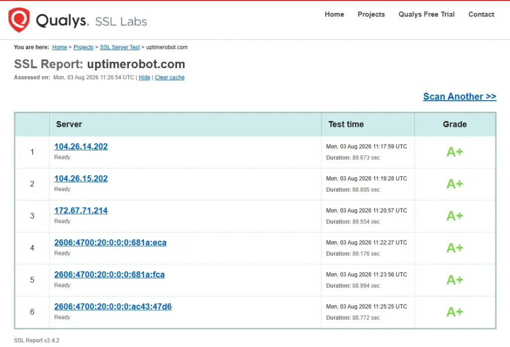Open server 2606:4700:20:0:0:0:681a:fca report
The image size is (510, 347).
click(109, 274)
